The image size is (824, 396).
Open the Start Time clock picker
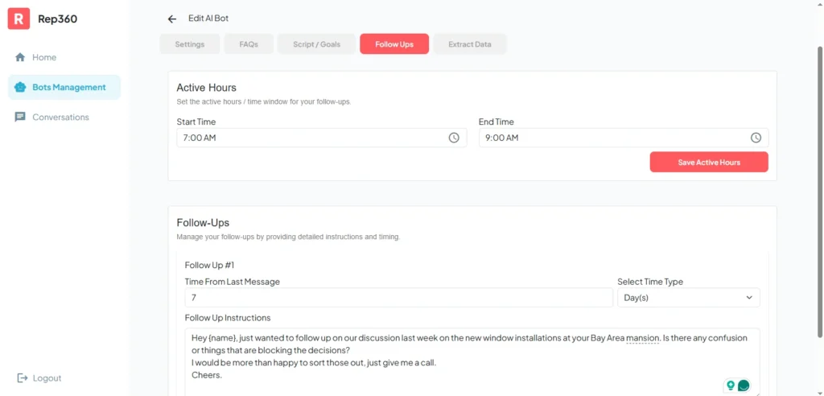454,138
